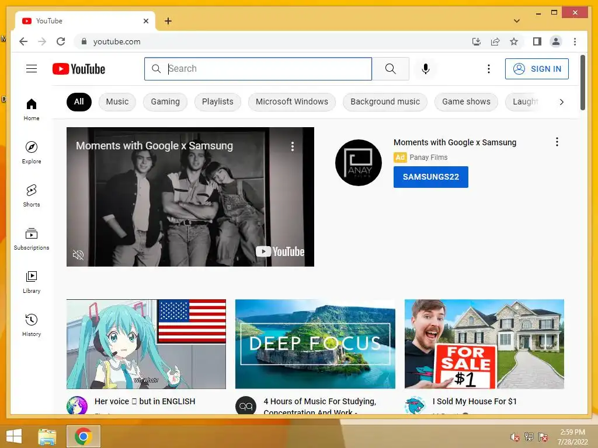Open Library in the sidebar

32,282
